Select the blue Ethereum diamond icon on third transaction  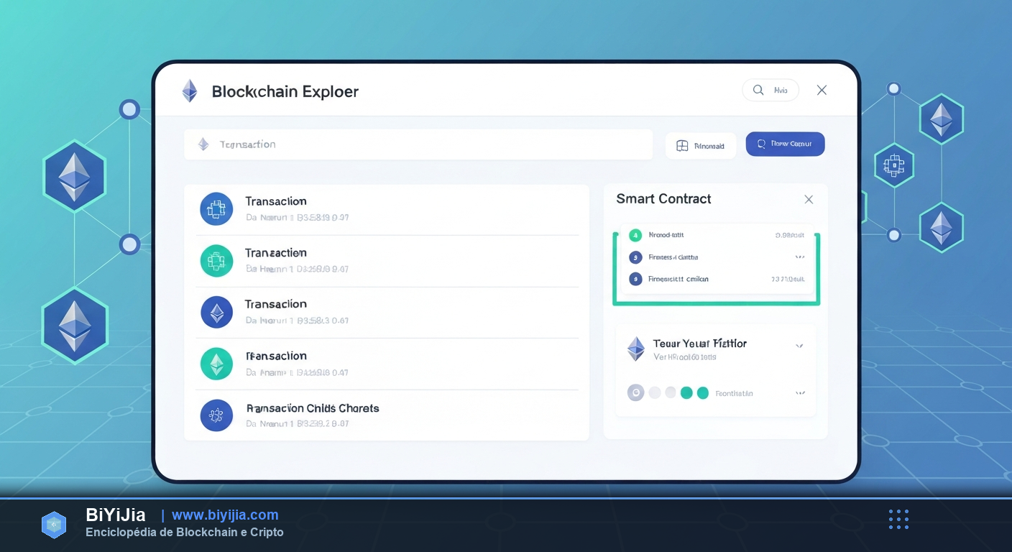216,312
